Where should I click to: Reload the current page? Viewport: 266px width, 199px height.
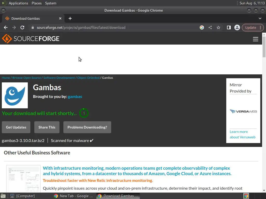pos(22,27)
